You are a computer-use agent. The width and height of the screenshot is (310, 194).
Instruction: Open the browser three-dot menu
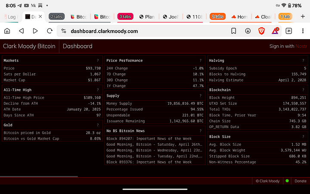pyautogui.click(x=303, y=31)
